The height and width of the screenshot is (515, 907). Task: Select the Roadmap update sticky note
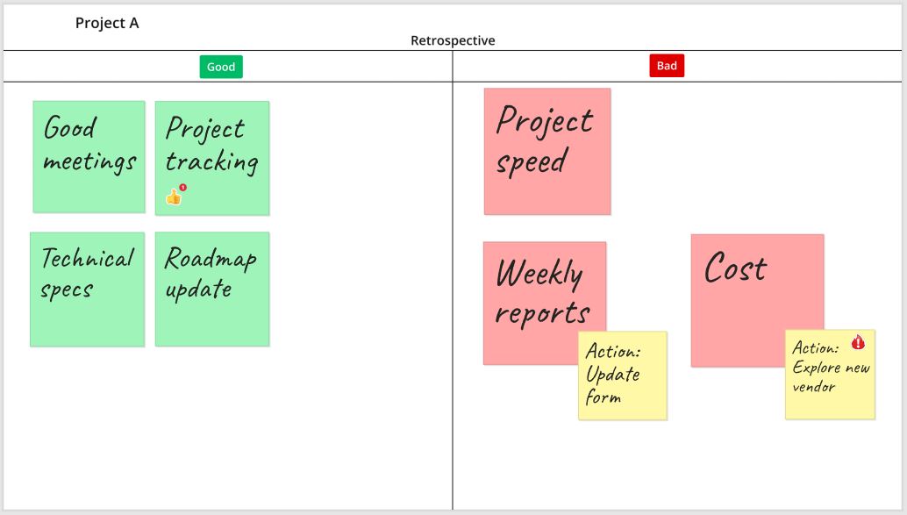click(211, 290)
